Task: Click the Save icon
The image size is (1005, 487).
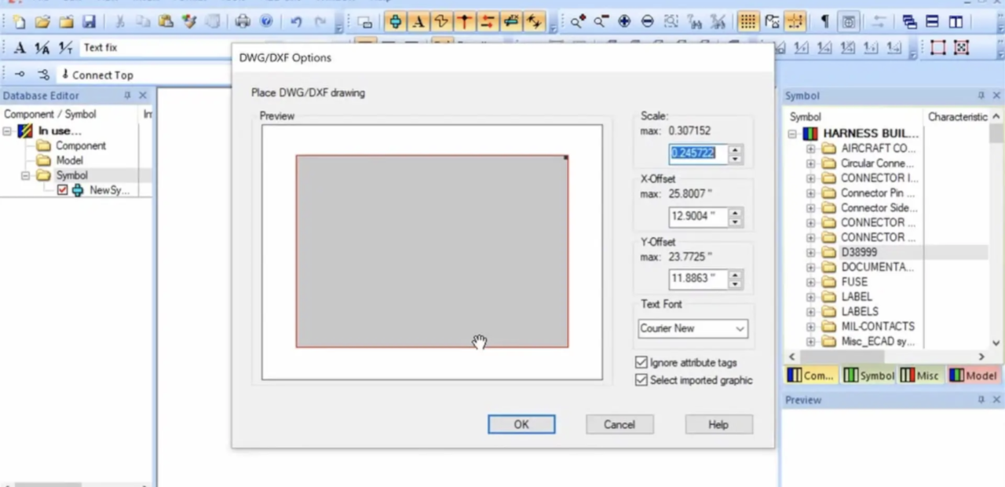Action: (90, 21)
